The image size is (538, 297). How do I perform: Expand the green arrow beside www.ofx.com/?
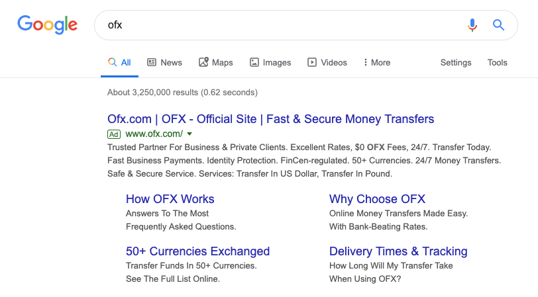point(189,134)
